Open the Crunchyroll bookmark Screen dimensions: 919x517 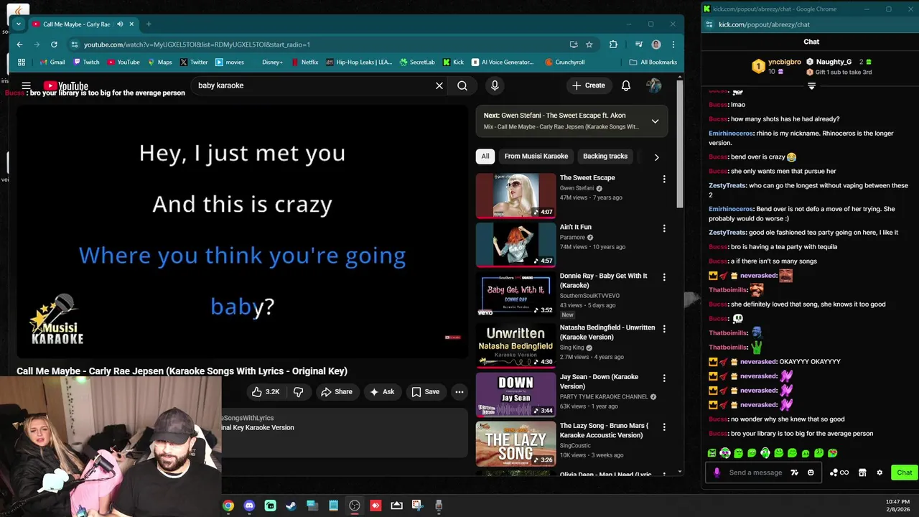point(564,62)
